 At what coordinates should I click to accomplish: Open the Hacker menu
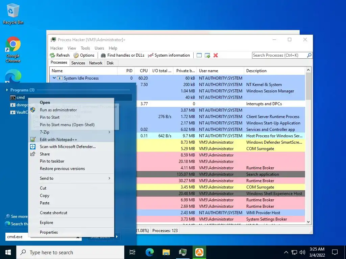pos(56,48)
